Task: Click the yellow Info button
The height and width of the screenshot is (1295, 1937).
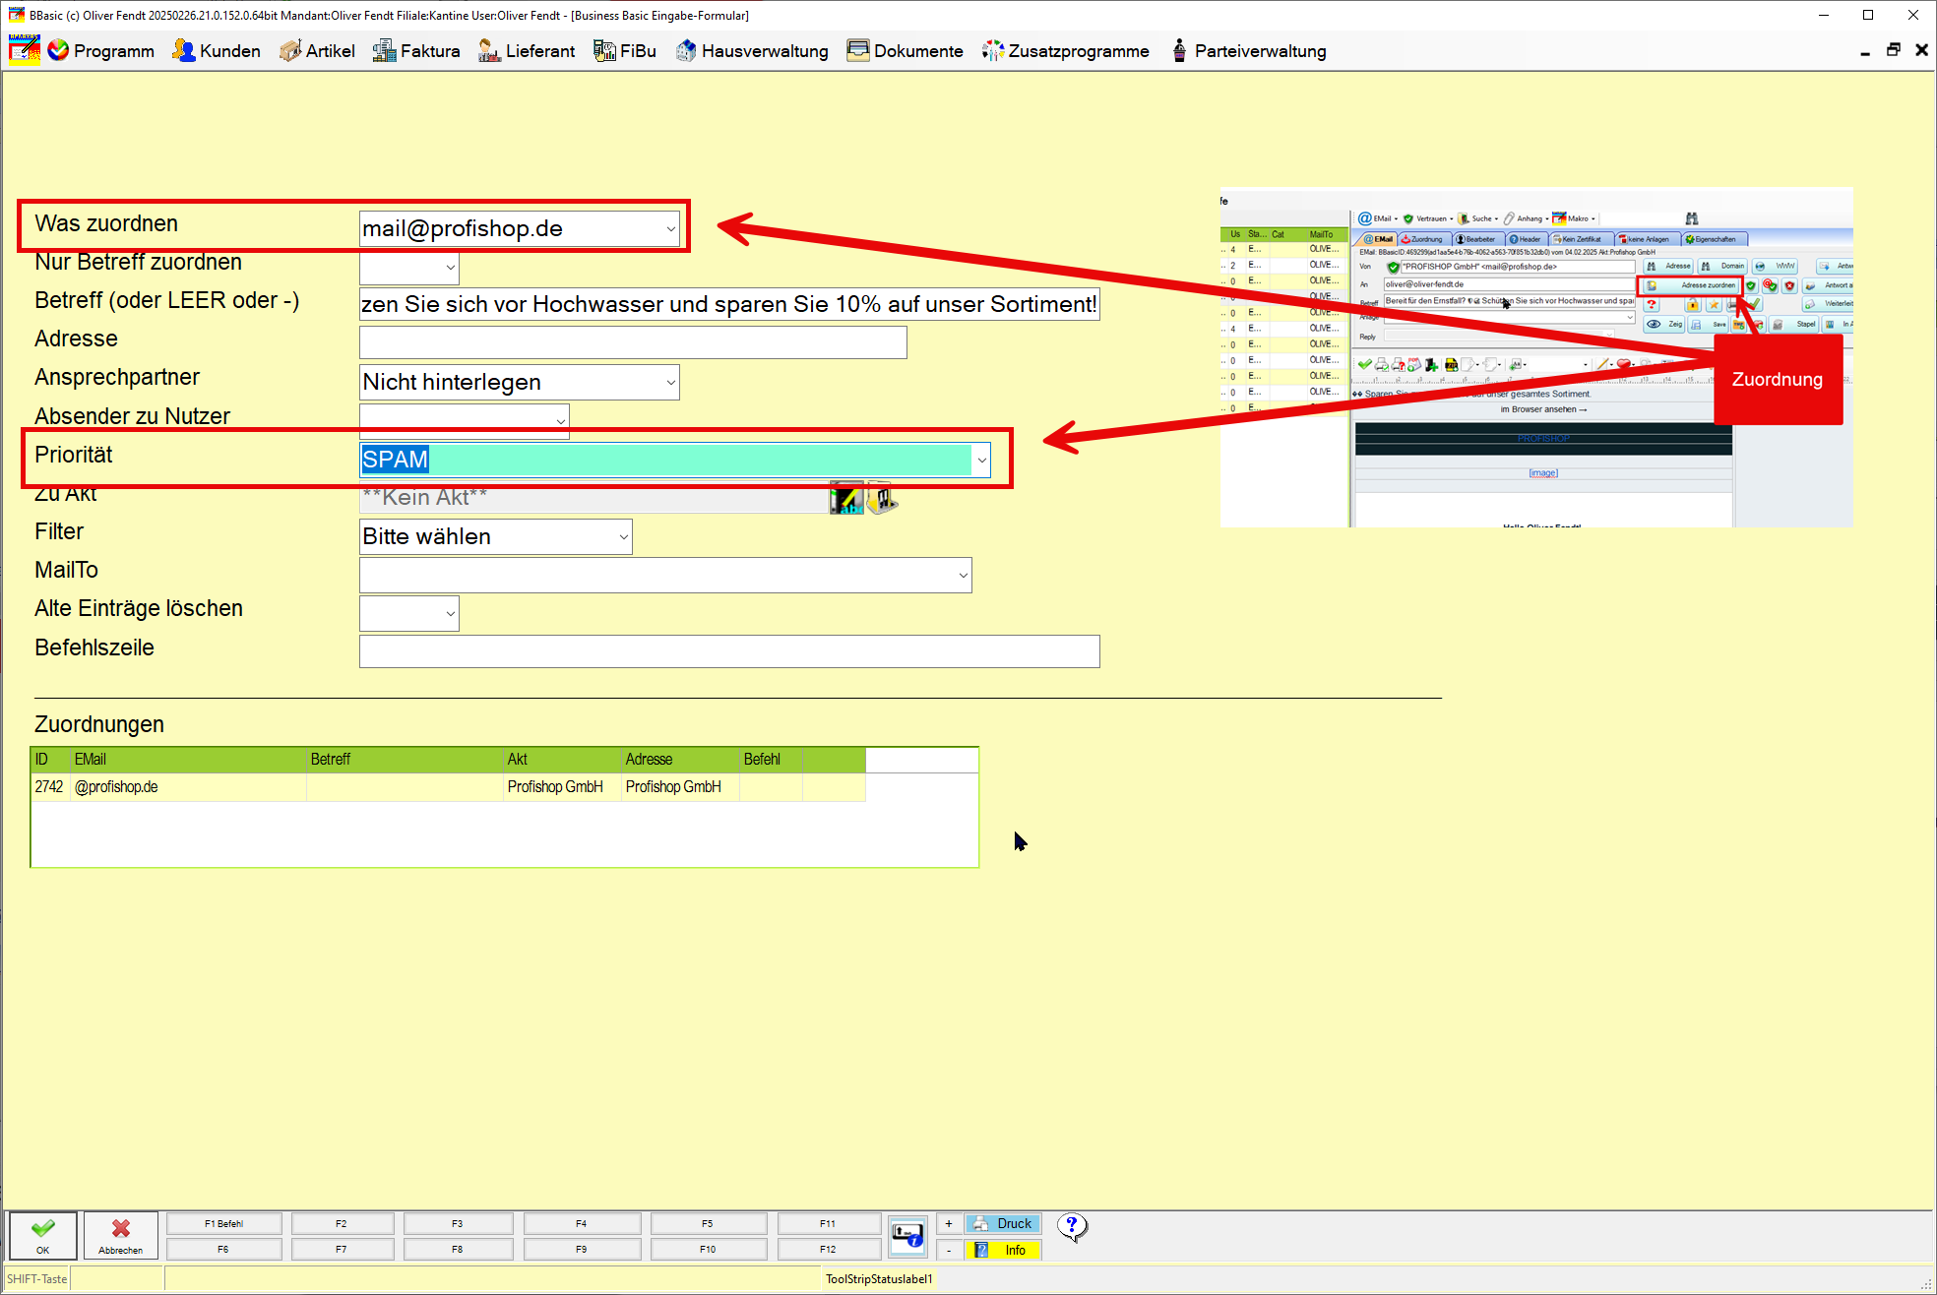Action: [x=1003, y=1251]
